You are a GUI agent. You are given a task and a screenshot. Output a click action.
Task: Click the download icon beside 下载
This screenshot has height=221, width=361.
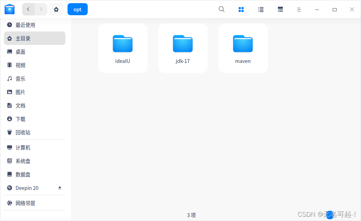point(10,119)
